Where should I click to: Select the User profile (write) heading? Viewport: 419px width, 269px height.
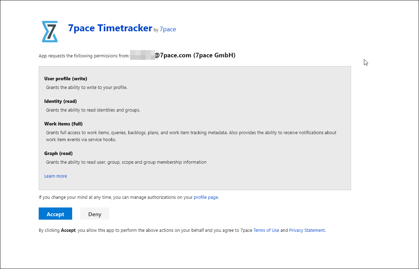(x=66, y=79)
